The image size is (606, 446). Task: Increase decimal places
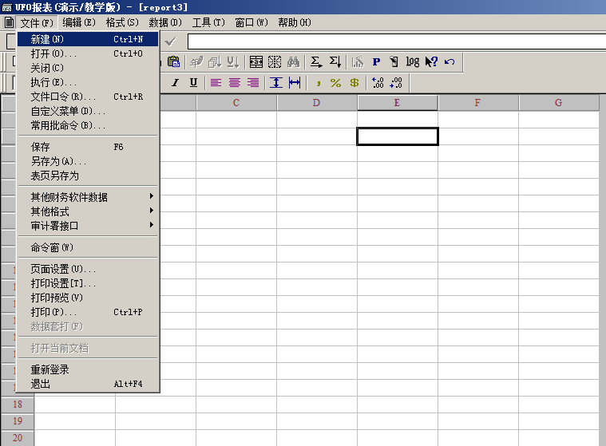pyautogui.click(x=378, y=83)
